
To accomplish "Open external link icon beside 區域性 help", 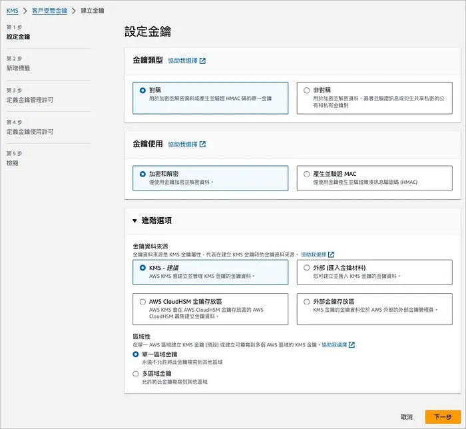I will point(351,345).
